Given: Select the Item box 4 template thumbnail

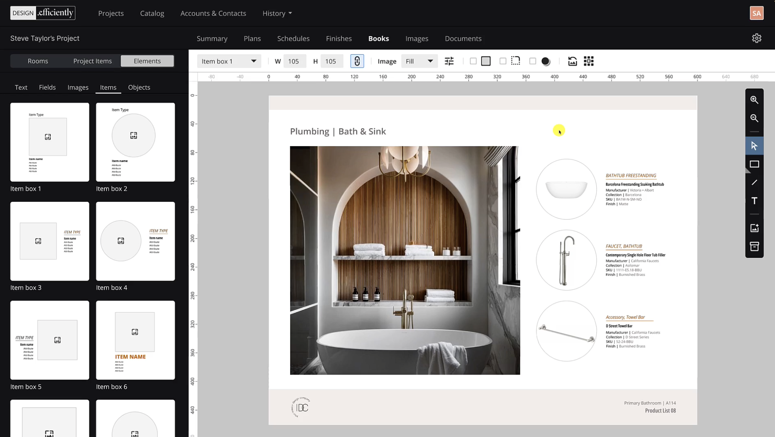Looking at the screenshot, I should (x=136, y=241).
